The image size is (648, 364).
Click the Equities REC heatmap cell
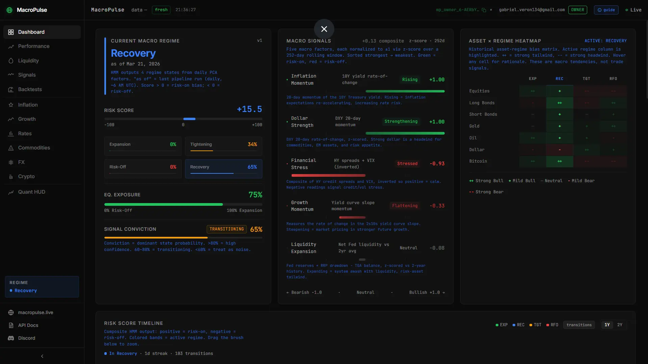point(560,91)
